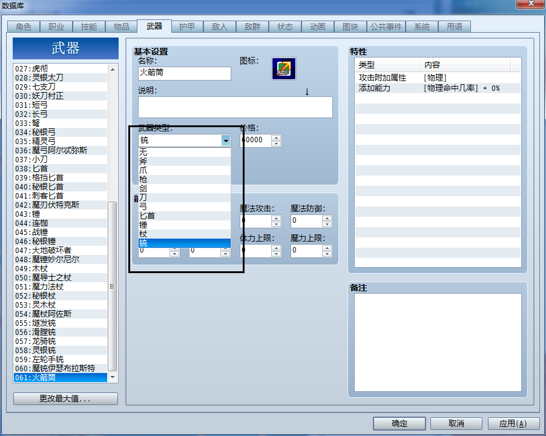Click the 说明 description text box
The image size is (546, 436).
pos(235,107)
